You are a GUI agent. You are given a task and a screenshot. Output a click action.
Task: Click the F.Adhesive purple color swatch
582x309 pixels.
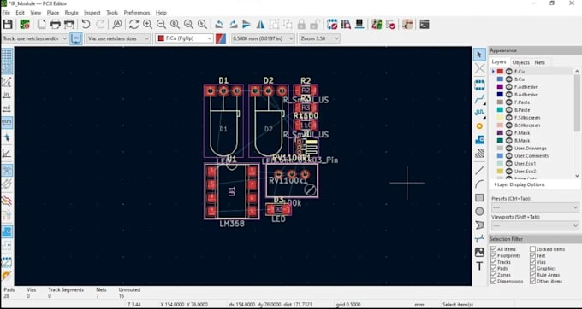500,87
